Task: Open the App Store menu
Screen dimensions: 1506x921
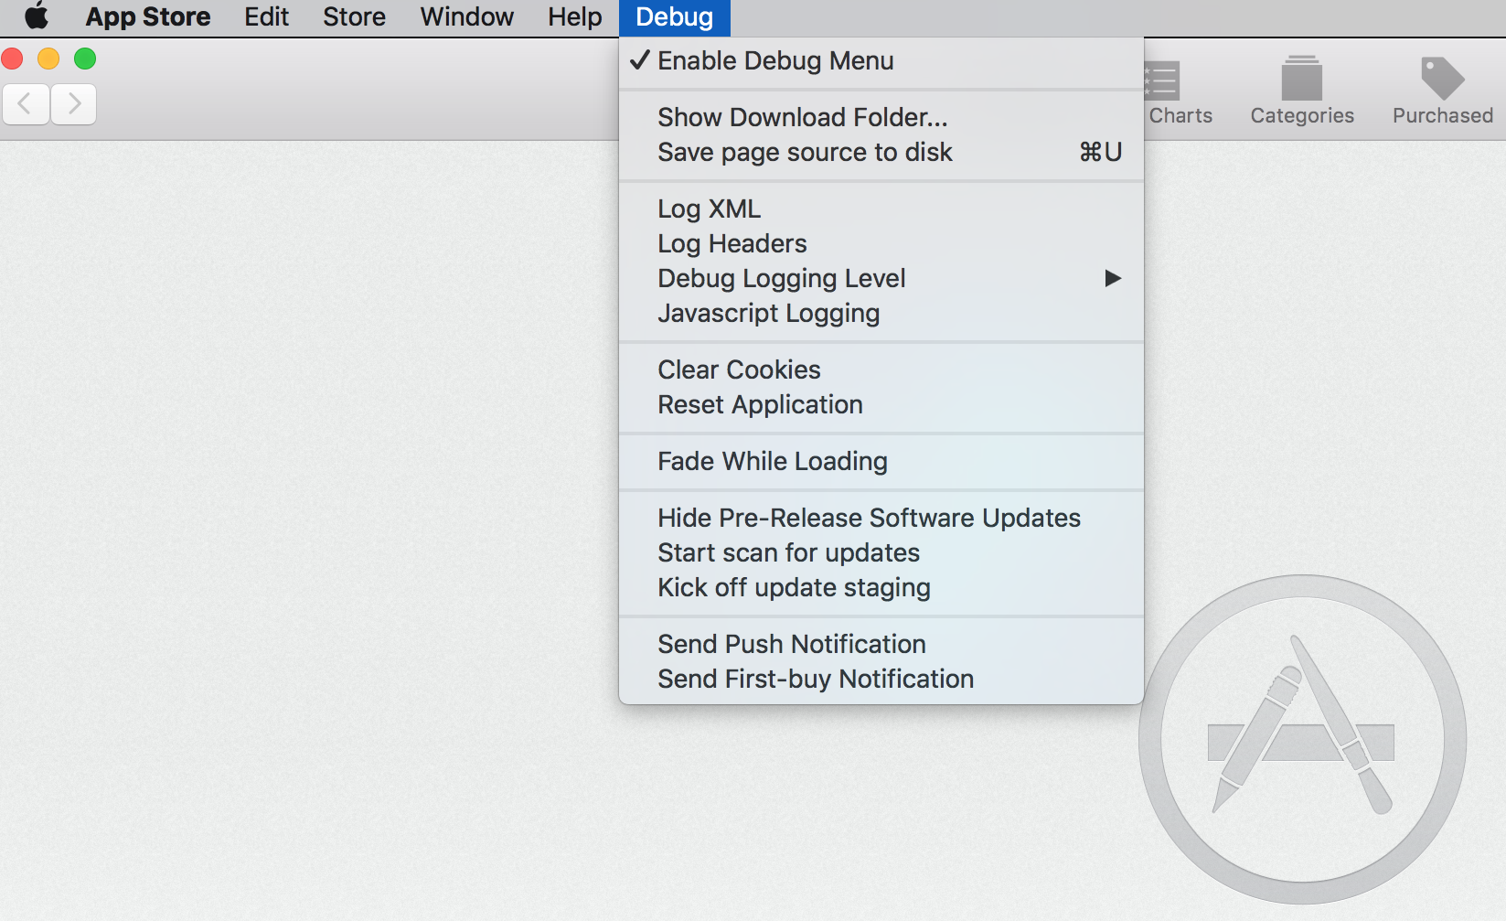Action: pyautogui.click(x=148, y=16)
